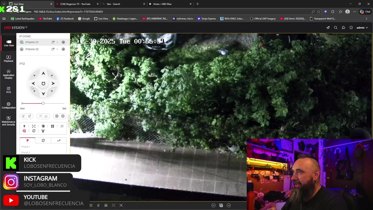Image resolution: width=373 pixels, height=210 pixels.
Task: Switch to the hbo - Search tab
Action: tap(123, 4)
